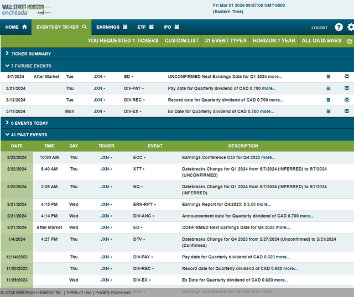Click the 2/22/2024 10:00 AM date cell
This screenshot has height=297, width=354.
[x=17, y=157]
